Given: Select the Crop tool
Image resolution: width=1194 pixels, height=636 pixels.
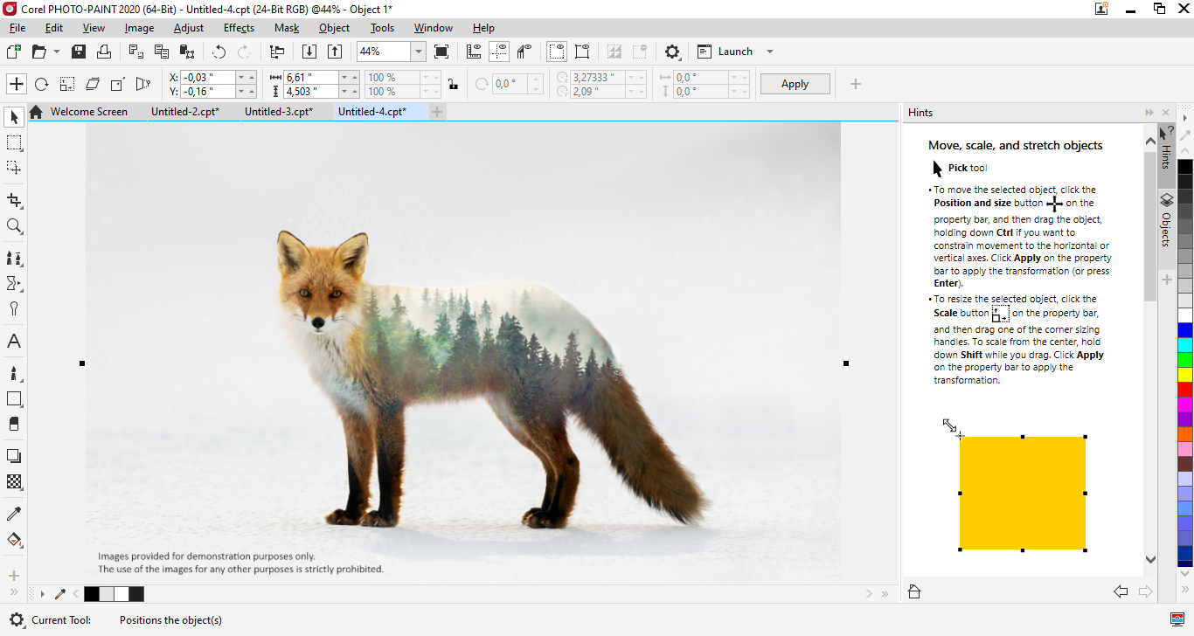Looking at the screenshot, I should click(x=14, y=200).
